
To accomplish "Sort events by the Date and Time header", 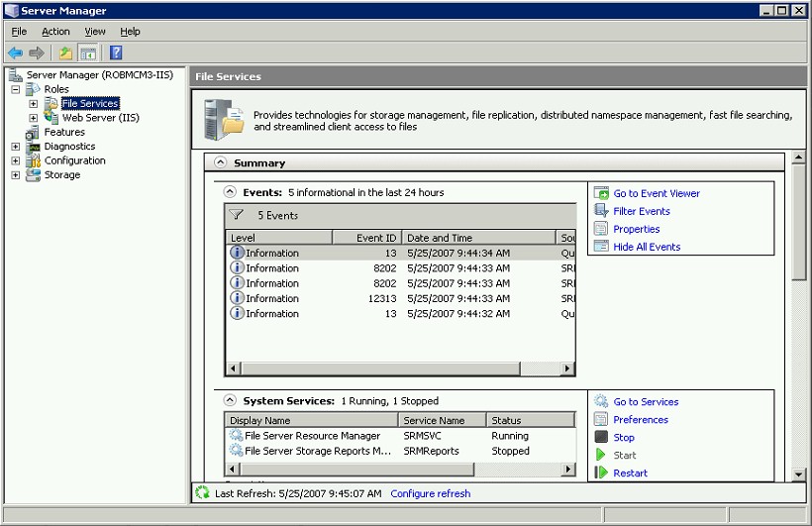I will pyautogui.click(x=479, y=238).
